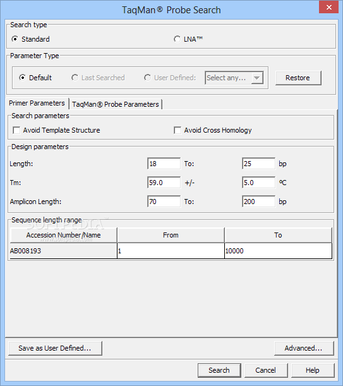Click the From cell with value 1
343x386 pixels.
coord(171,251)
